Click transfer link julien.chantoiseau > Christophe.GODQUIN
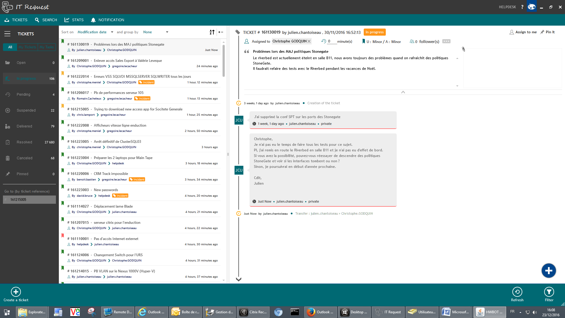565x318 pixels. point(334,214)
